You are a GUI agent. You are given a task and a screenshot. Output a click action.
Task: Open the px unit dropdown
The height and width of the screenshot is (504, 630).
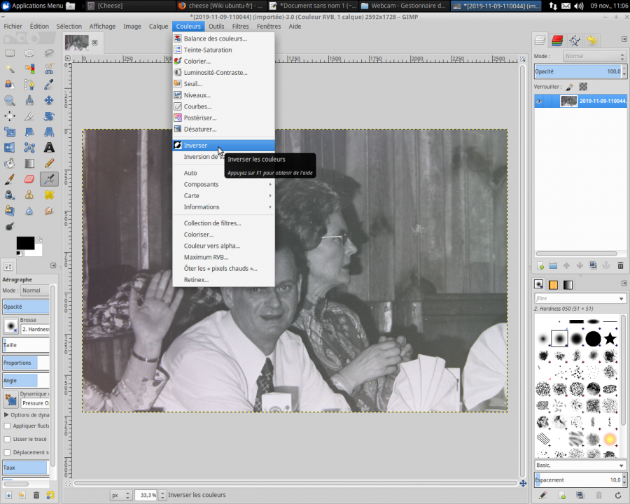tap(121, 496)
